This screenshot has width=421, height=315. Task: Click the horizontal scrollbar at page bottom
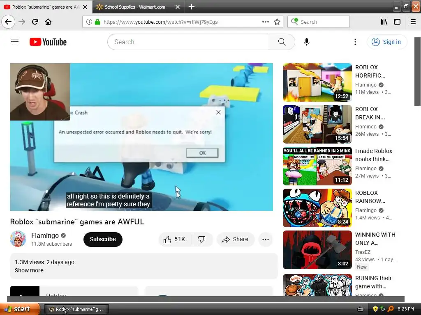(206, 299)
